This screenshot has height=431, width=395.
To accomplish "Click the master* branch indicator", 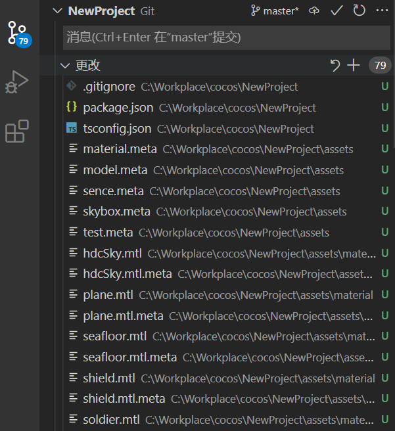I will [275, 11].
